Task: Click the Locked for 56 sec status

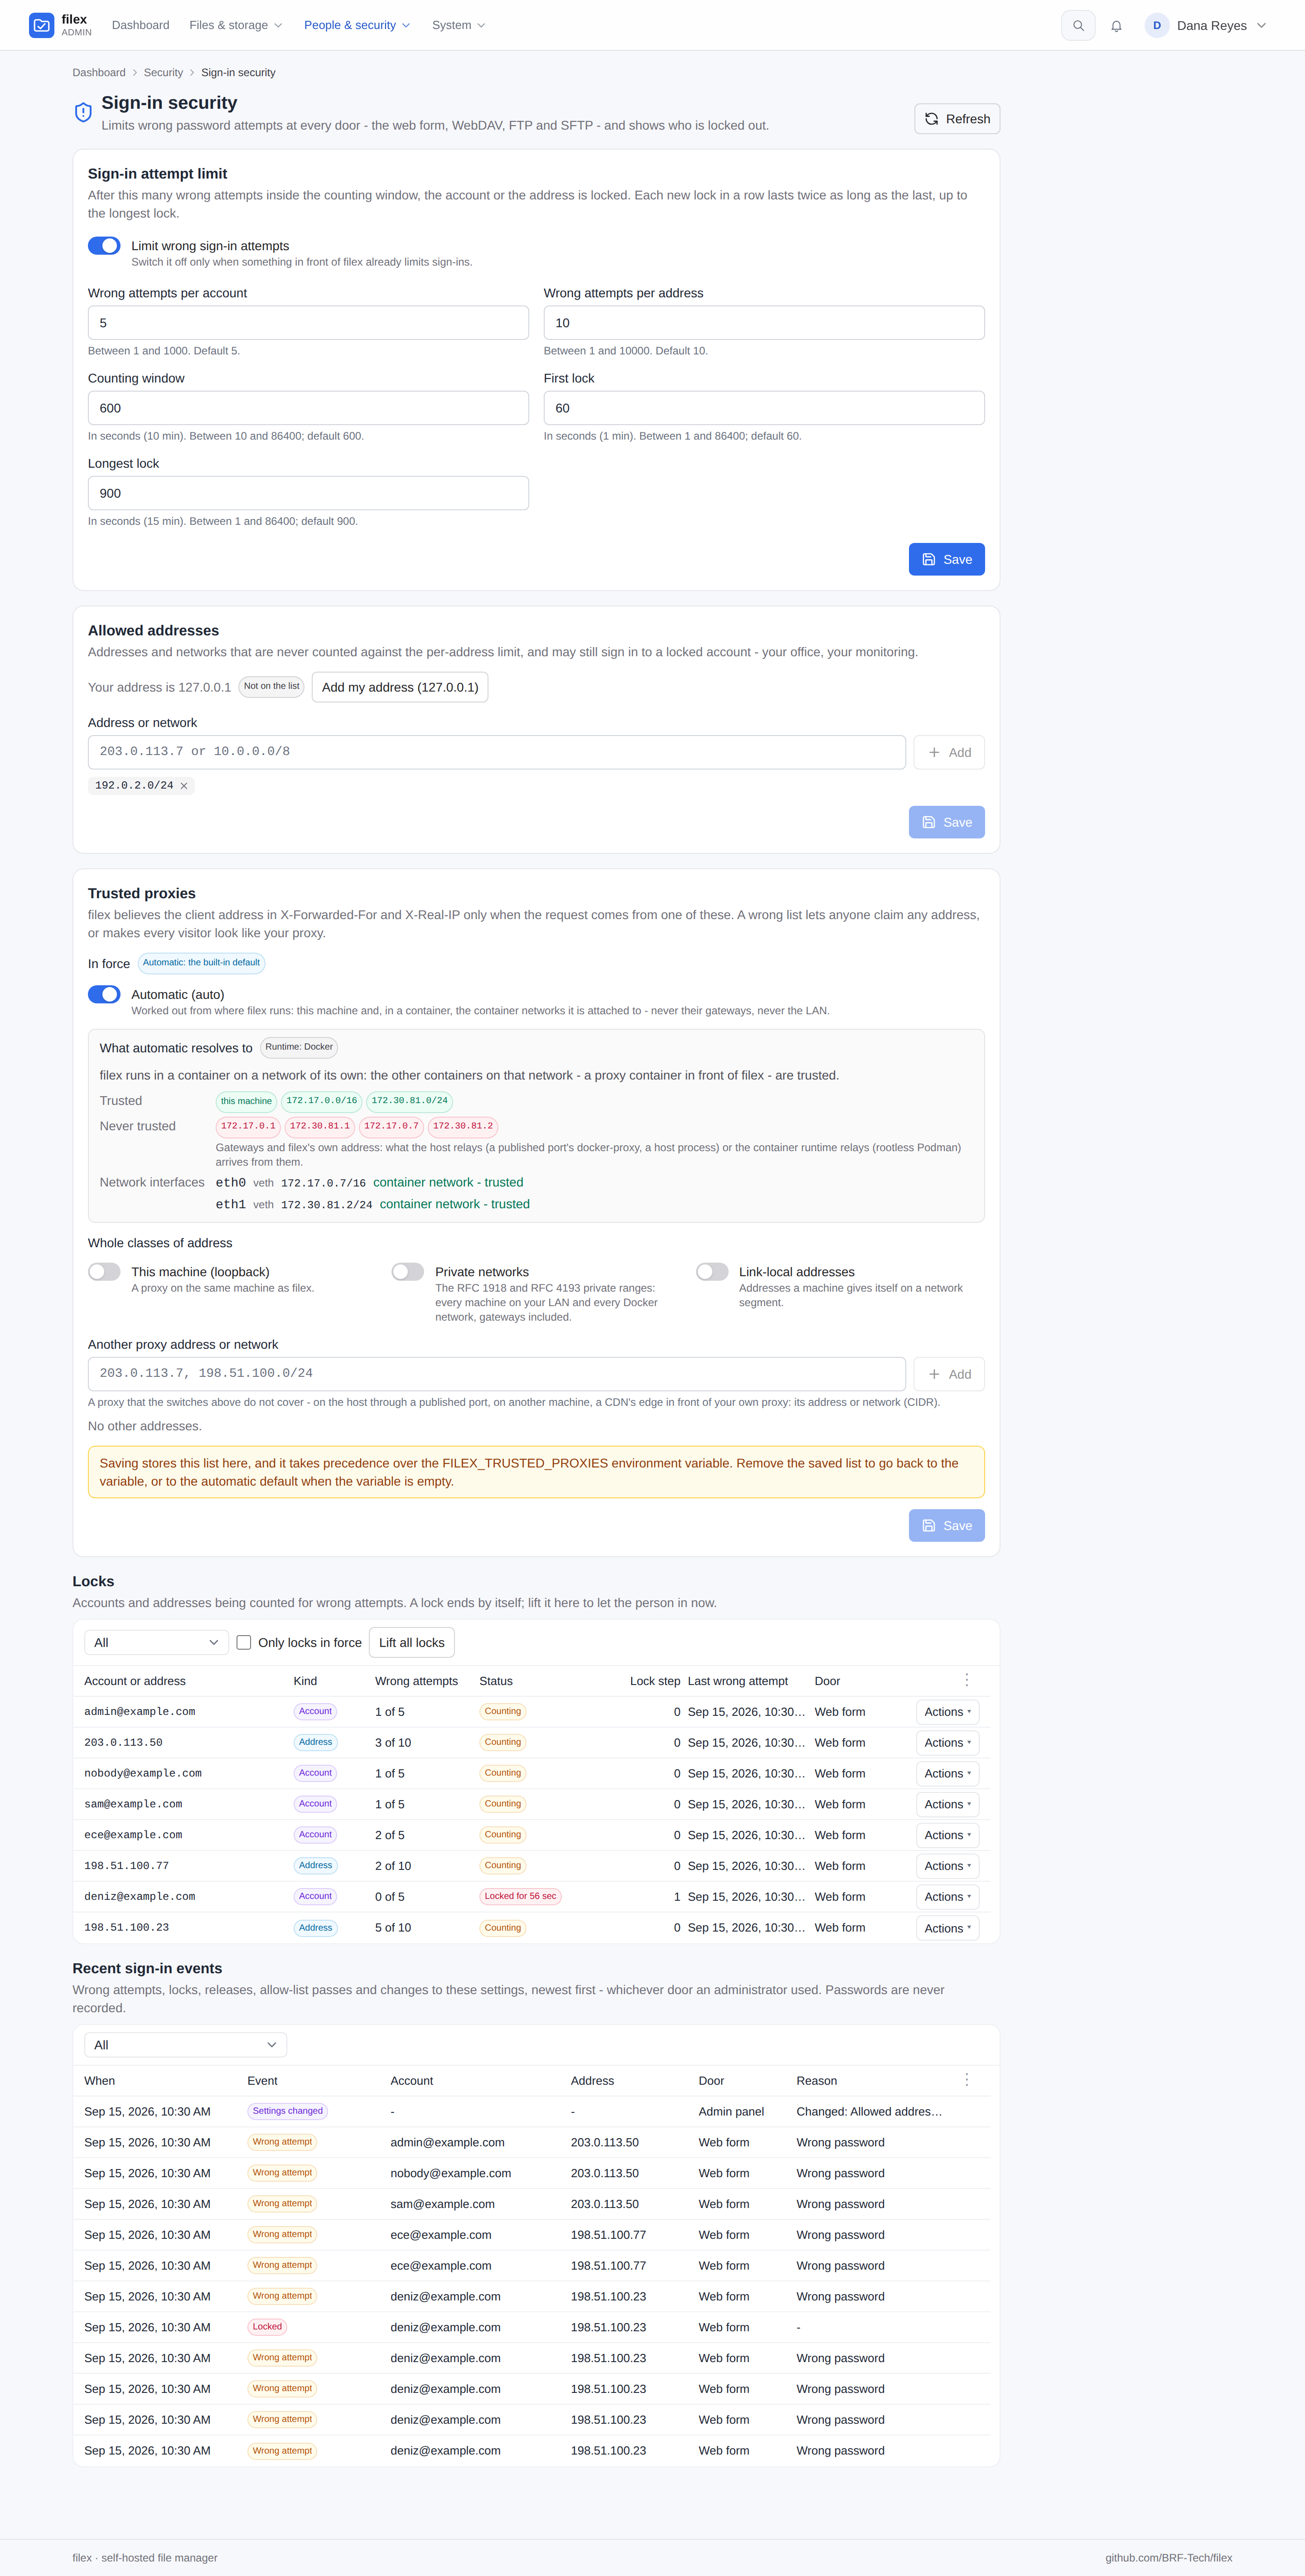Action: click(x=520, y=1896)
